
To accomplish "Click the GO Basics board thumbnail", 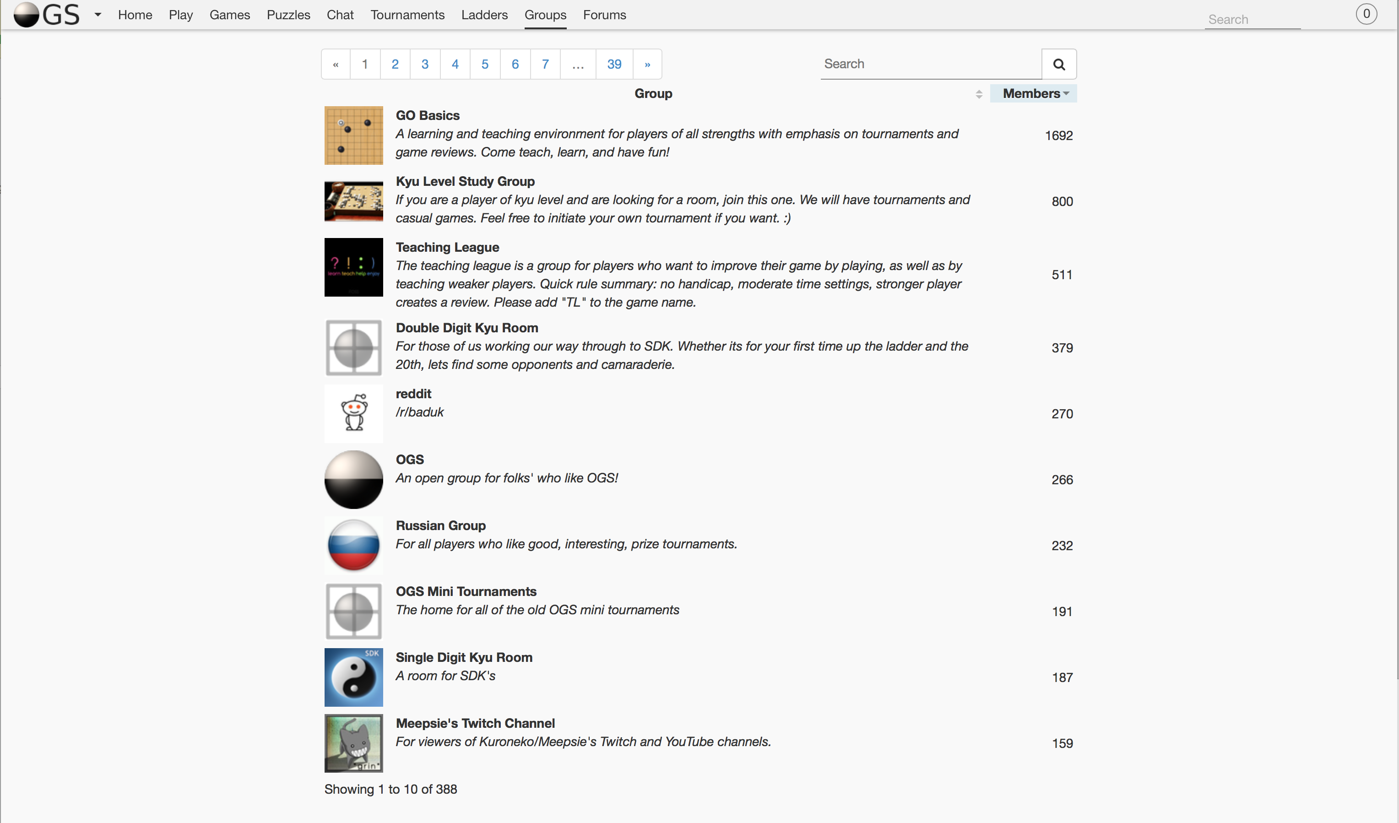I will [x=353, y=135].
